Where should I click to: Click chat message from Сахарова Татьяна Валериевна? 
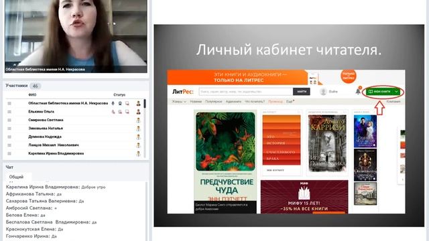tap(45, 201)
